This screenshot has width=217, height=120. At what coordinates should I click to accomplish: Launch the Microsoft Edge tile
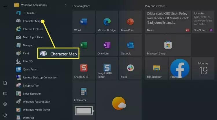(107, 22)
